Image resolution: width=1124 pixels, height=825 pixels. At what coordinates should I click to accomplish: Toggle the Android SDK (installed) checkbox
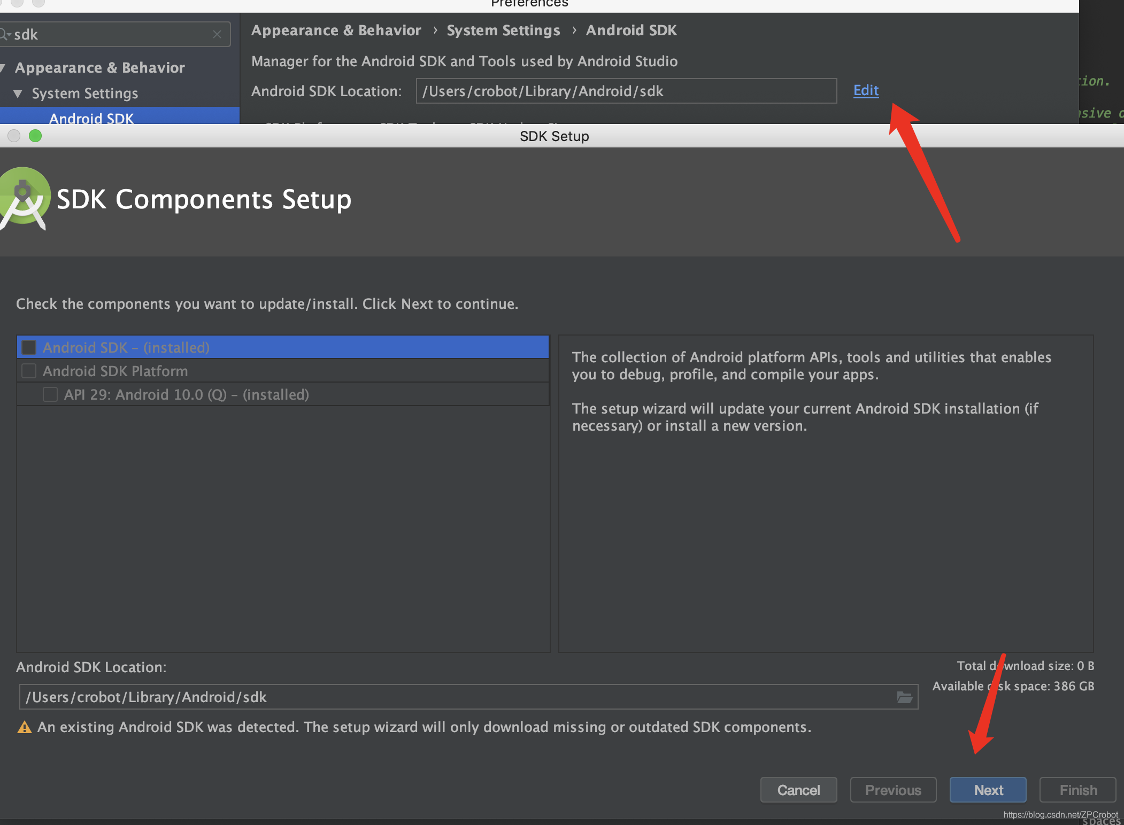pos(29,347)
